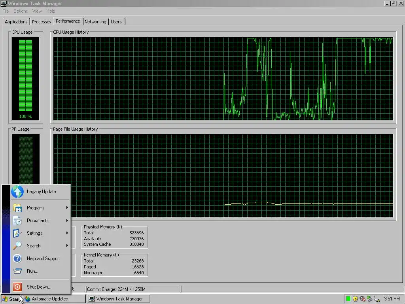Expand the Programs submenu arrow
This screenshot has height=304, width=405.
click(x=67, y=208)
